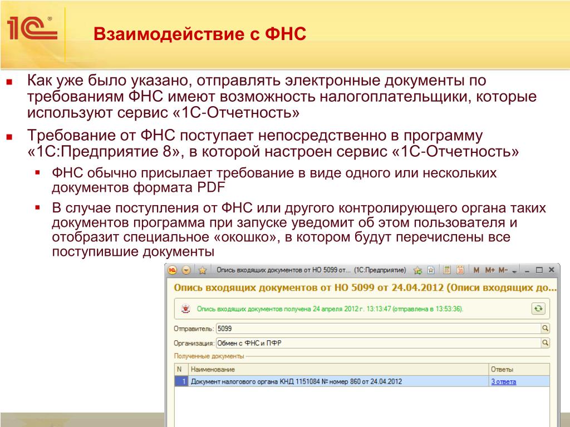Image resolution: width=570 pixels, height=427 pixels.
Task: Expand the small toolbar options arrow after M-
Action: 514,271
